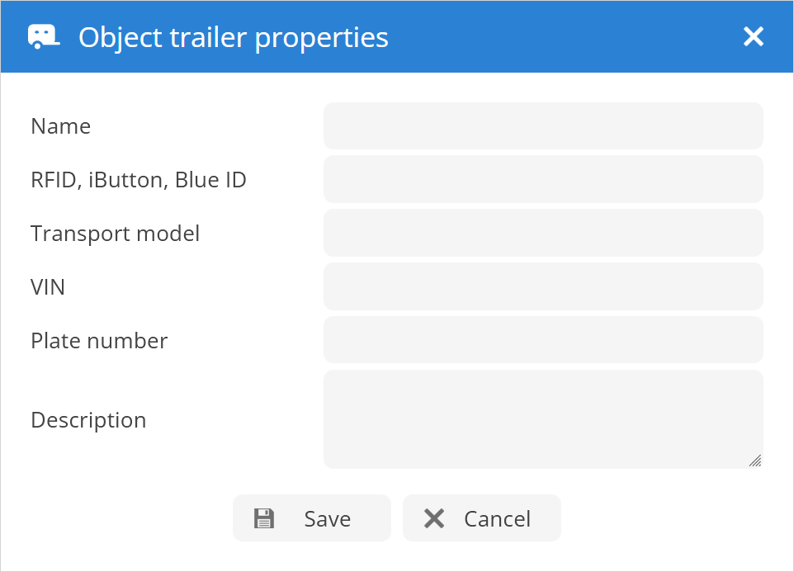Click the RFID, iButton, Blue ID label
This screenshot has height=572, width=794.
pyautogui.click(x=138, y=180)
